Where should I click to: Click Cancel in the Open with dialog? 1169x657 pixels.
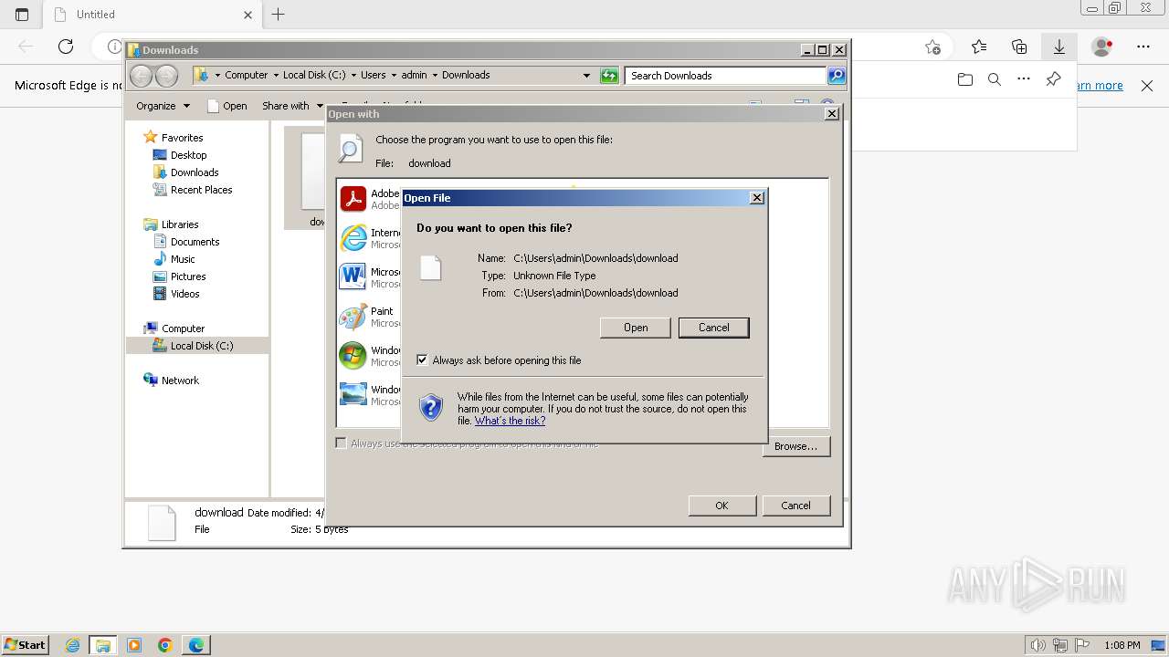click(795, 506)
